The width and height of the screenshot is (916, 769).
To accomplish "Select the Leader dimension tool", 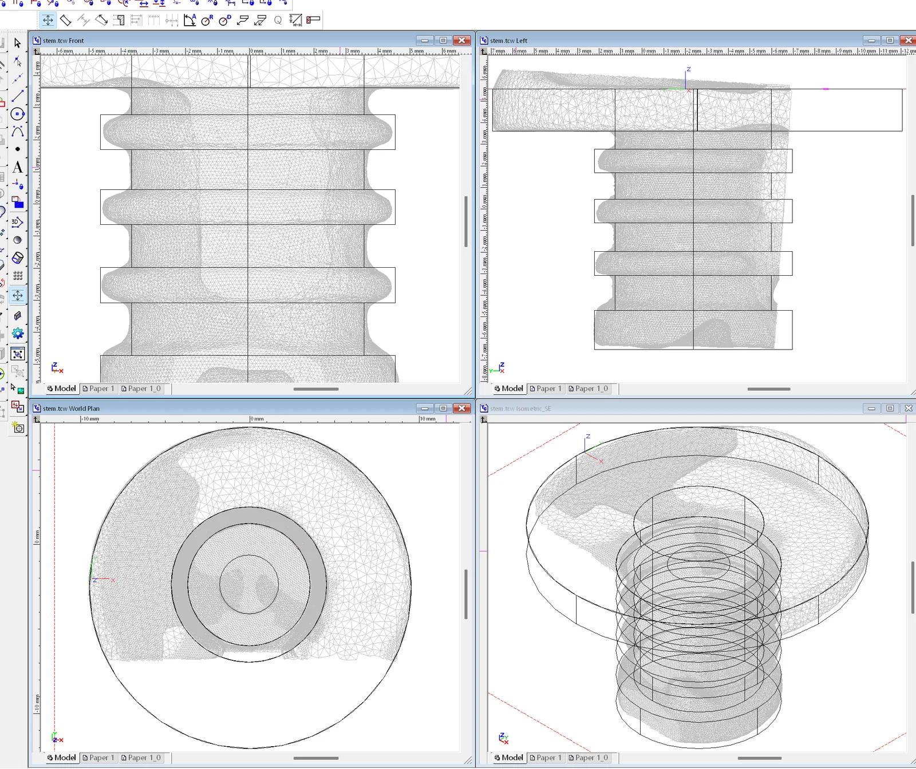I will tap(243, 20).
